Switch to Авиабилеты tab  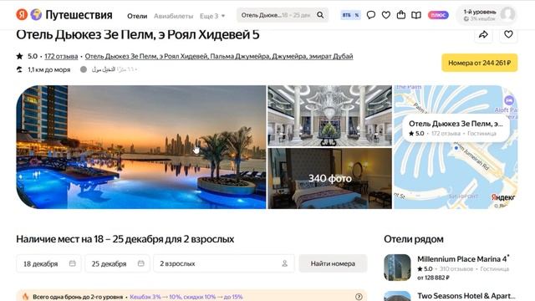pyautogui.click(x=173, y=16)
